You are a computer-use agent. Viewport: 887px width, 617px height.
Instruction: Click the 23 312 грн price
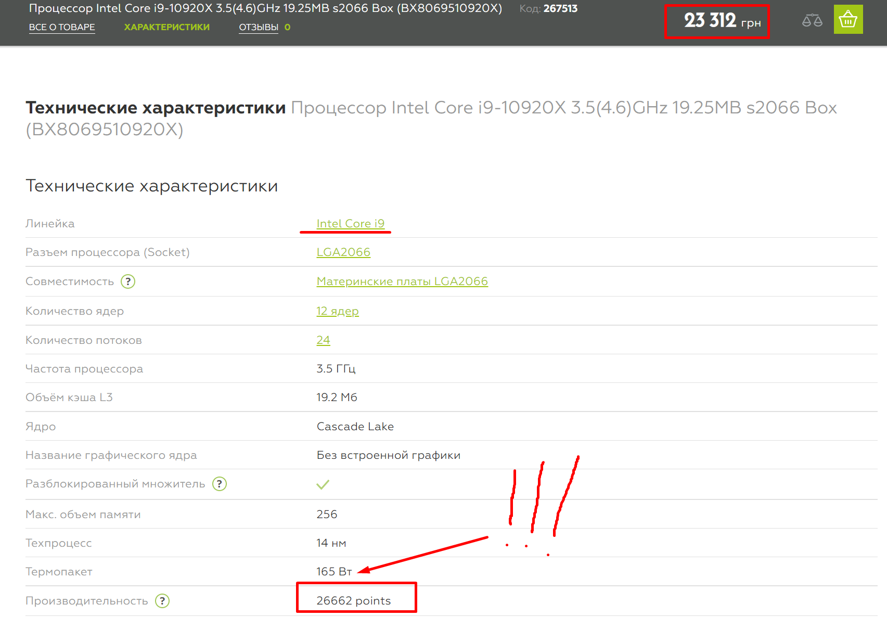[x=722, y=21]
